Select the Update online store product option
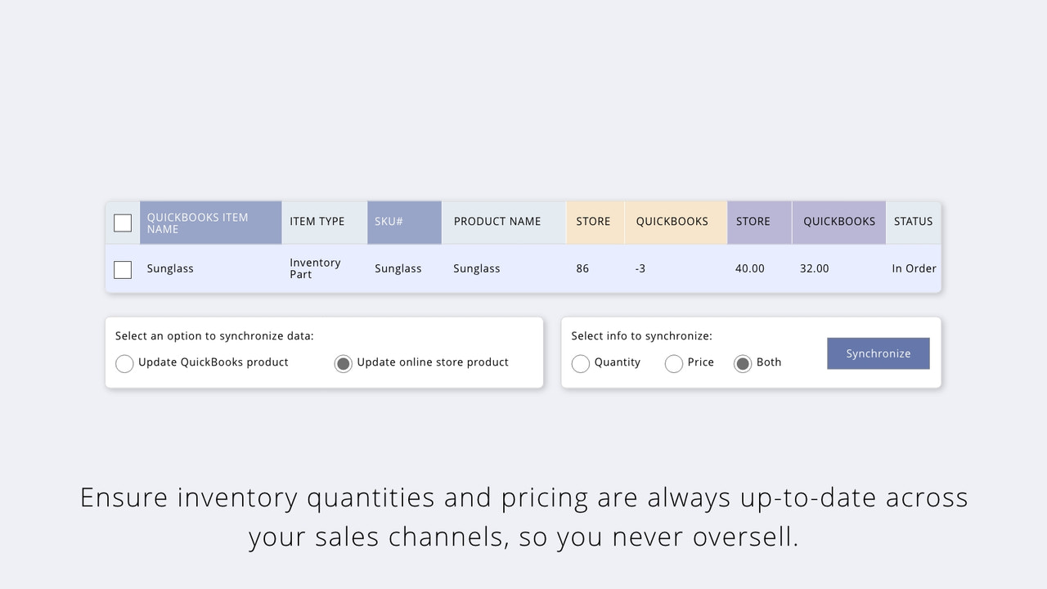This screenshot has width=1047, height=589. tap(343, 363)
